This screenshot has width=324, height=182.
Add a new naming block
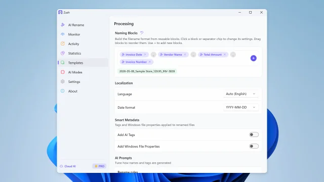pyautogui.click(x=253, y=58)
